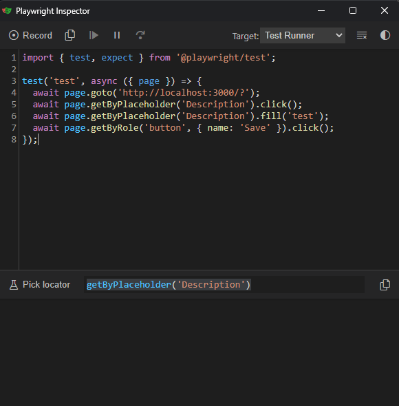
Task: Open the Target language dropdown
Action: pos(303,36)
